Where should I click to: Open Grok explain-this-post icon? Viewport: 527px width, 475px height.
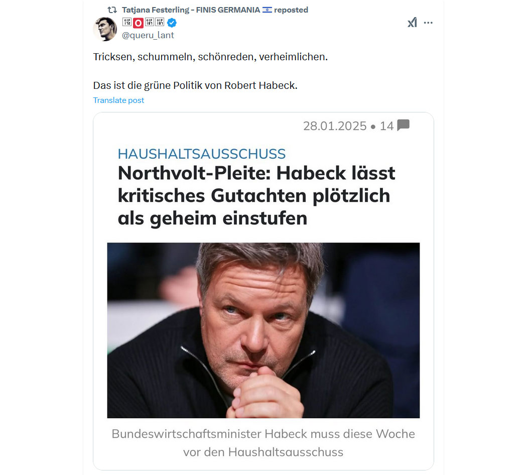pyautogui.click(x=413, y=23)
